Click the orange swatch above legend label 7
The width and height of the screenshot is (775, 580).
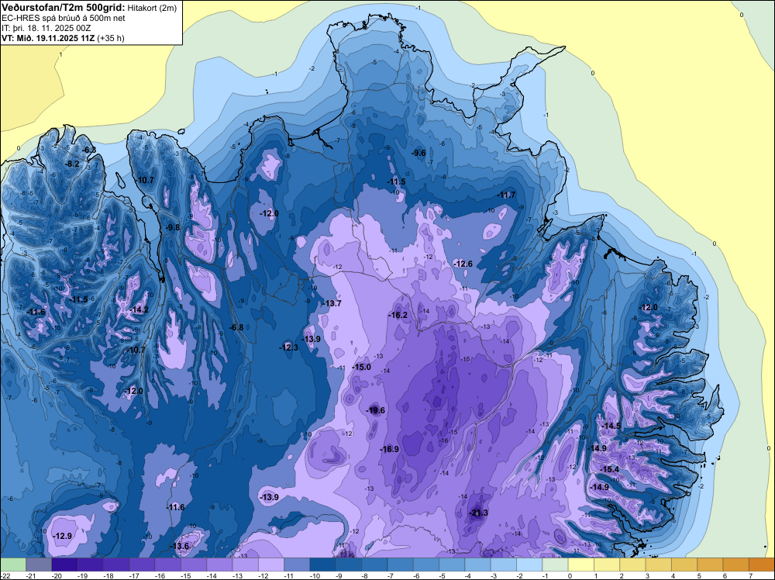click(x=762, y=564)
